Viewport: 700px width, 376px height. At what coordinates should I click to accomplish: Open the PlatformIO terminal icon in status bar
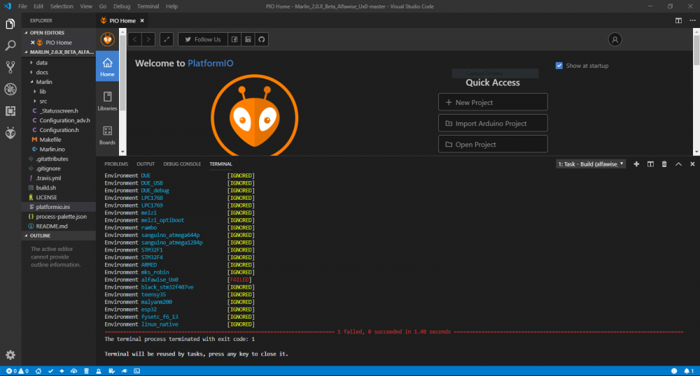(137, 371)
